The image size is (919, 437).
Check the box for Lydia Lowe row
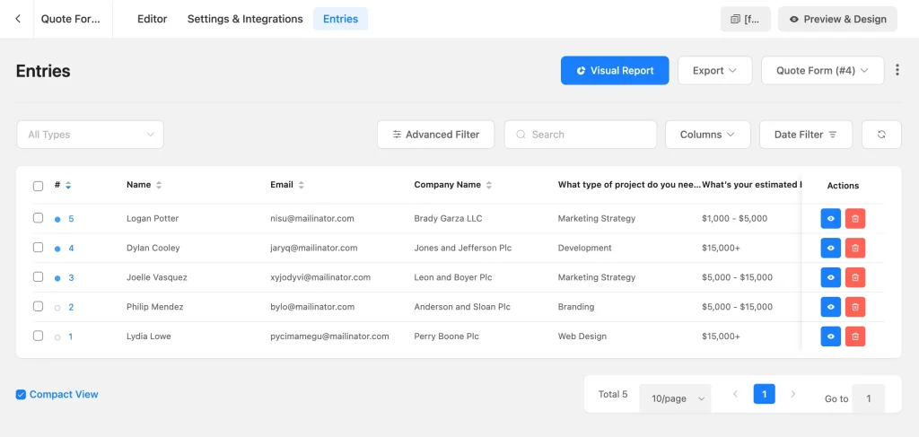[x=38, y=336]
